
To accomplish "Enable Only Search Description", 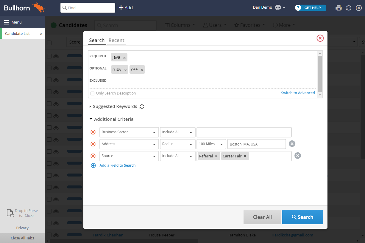I will point(92,93).
